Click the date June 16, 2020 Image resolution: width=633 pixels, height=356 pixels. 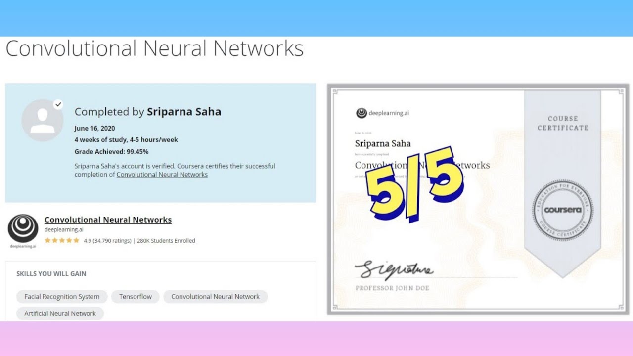pos(95,128)
